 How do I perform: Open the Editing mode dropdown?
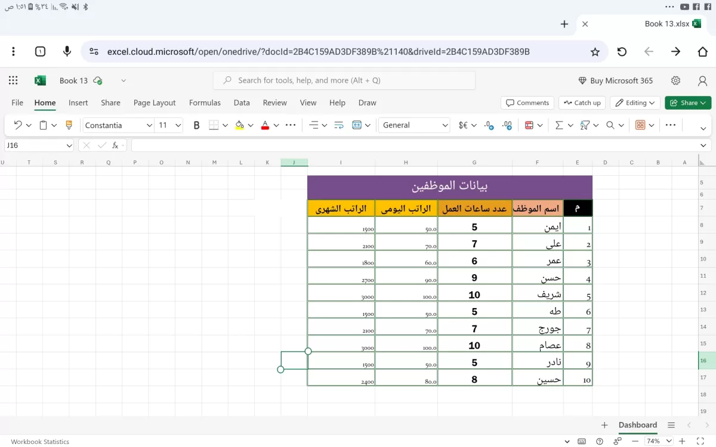[x=635, y=103]
